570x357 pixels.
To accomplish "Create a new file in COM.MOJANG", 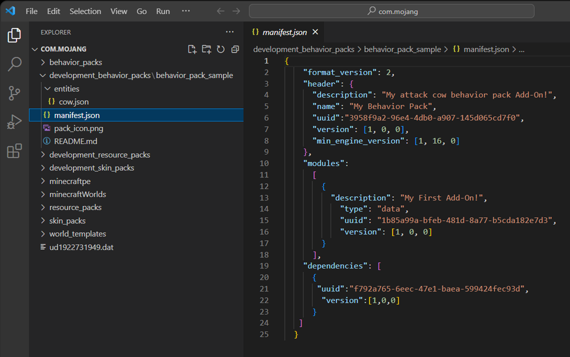I will [x=192, y=49].
